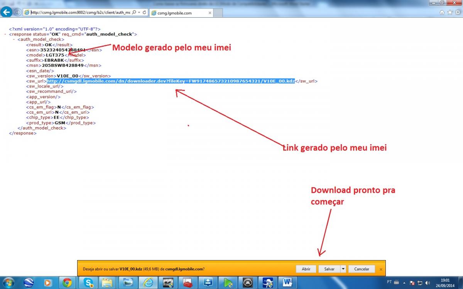Image resolution: width=463 pixels, height=289 pixels.
Task: Click the suffix value EBRABK
Action: 54,60
